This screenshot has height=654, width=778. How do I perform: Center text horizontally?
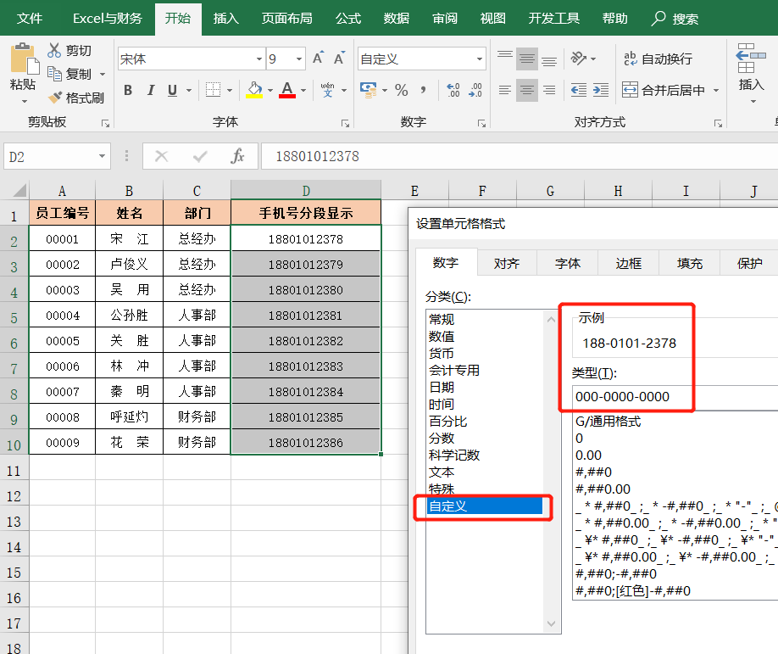[527, 91]
